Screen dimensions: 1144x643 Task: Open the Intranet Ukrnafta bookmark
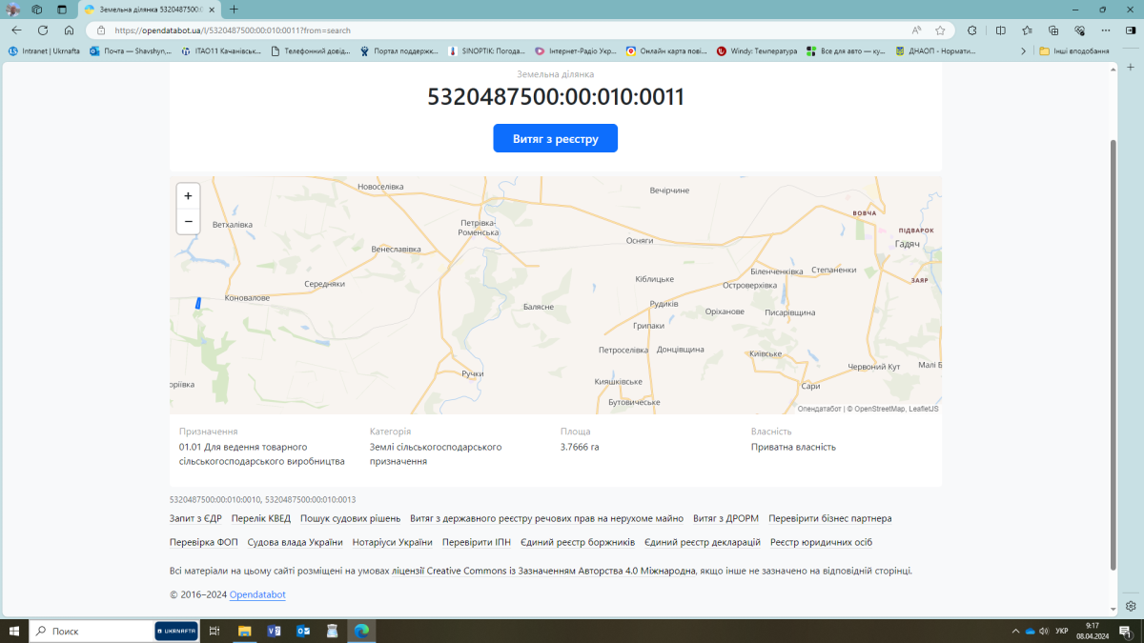click(x=44, y=51)
